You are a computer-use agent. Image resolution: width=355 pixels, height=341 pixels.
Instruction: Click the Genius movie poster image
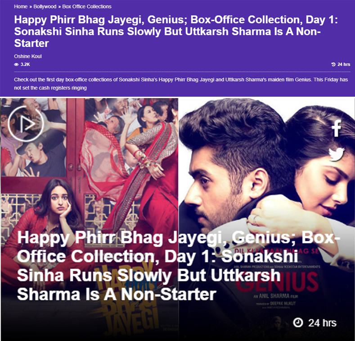point(266,219)
